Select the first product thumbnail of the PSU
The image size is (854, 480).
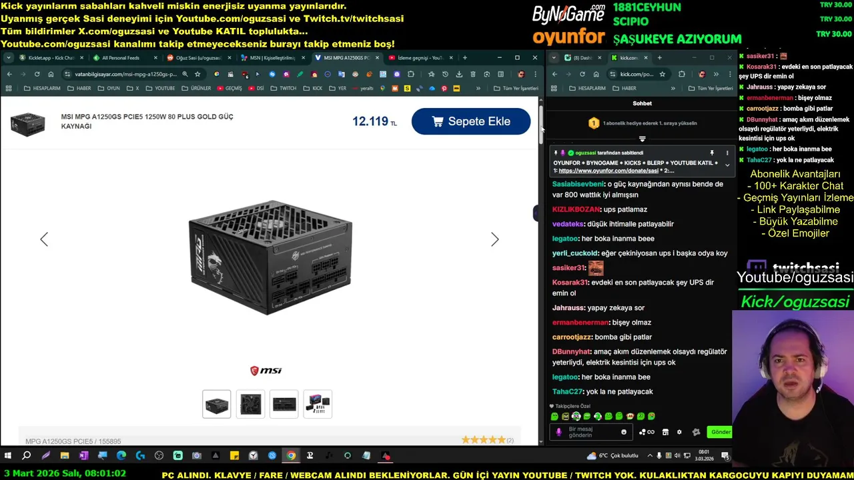click(x=217, y=404)
